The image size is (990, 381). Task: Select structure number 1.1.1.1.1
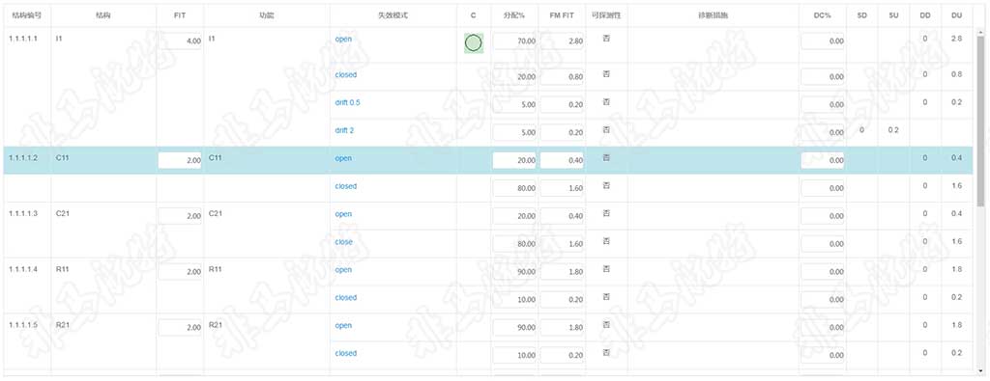click(x=23, y=39)
